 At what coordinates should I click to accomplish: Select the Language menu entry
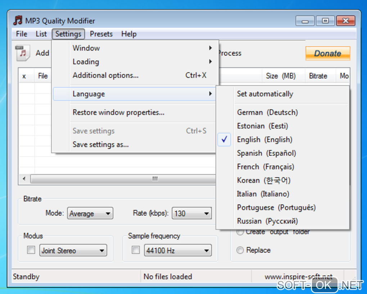click(135, 94)
